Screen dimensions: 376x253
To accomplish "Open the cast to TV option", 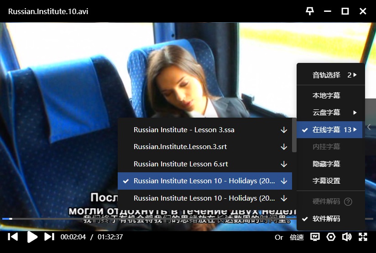I will (314, 237).
